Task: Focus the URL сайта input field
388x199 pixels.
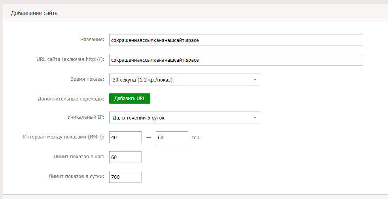Action: 236,60
